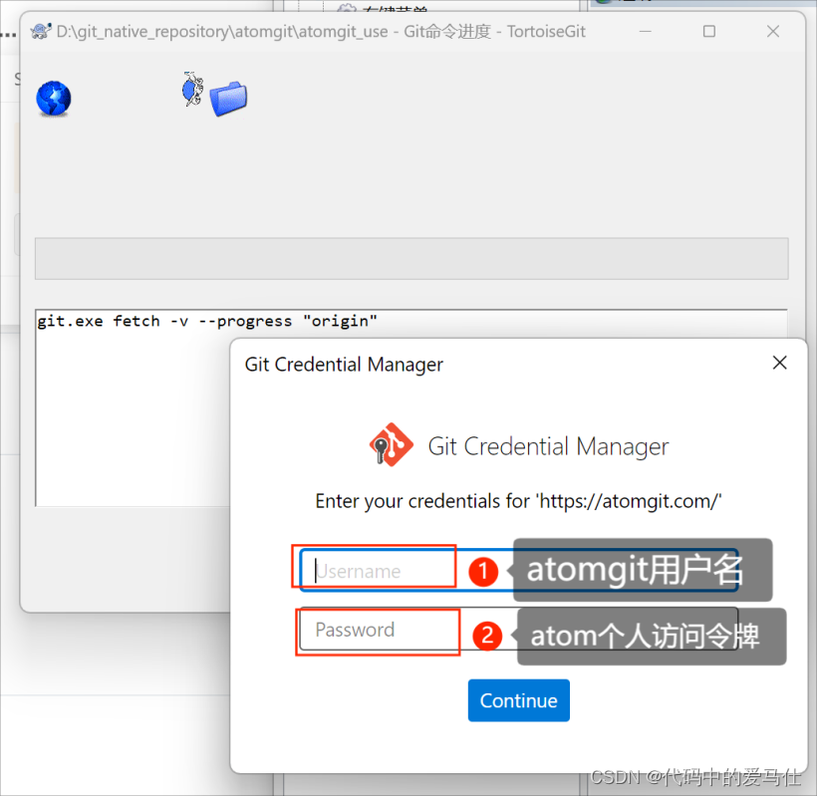The width and height of the screenshot is (817, 796).
Task: Maximize the TortoiseGit progress window
Action: [x=709, y=31]
